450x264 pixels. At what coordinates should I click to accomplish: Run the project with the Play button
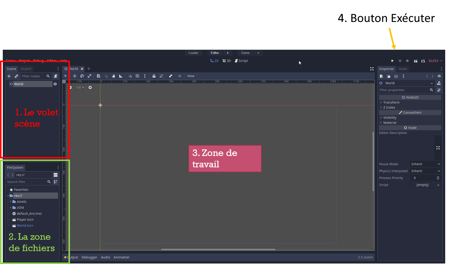[392, 61]
